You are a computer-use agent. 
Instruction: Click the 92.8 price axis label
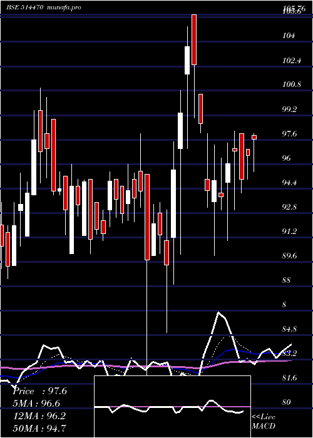290,206
